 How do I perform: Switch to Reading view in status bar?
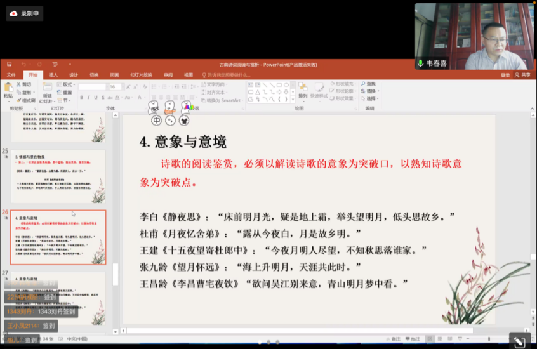[x=449, y=339]
